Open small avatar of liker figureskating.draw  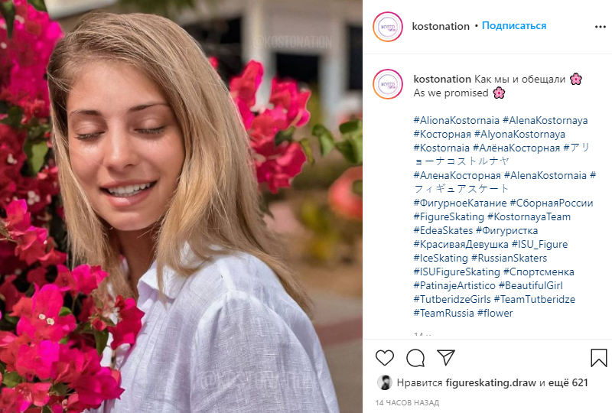click(x=384, y=382)
